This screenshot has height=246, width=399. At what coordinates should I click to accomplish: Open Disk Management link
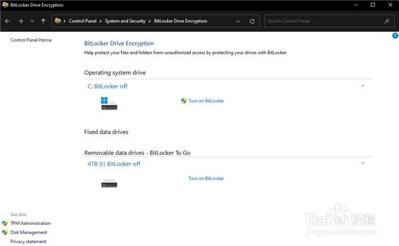point(29,232)
